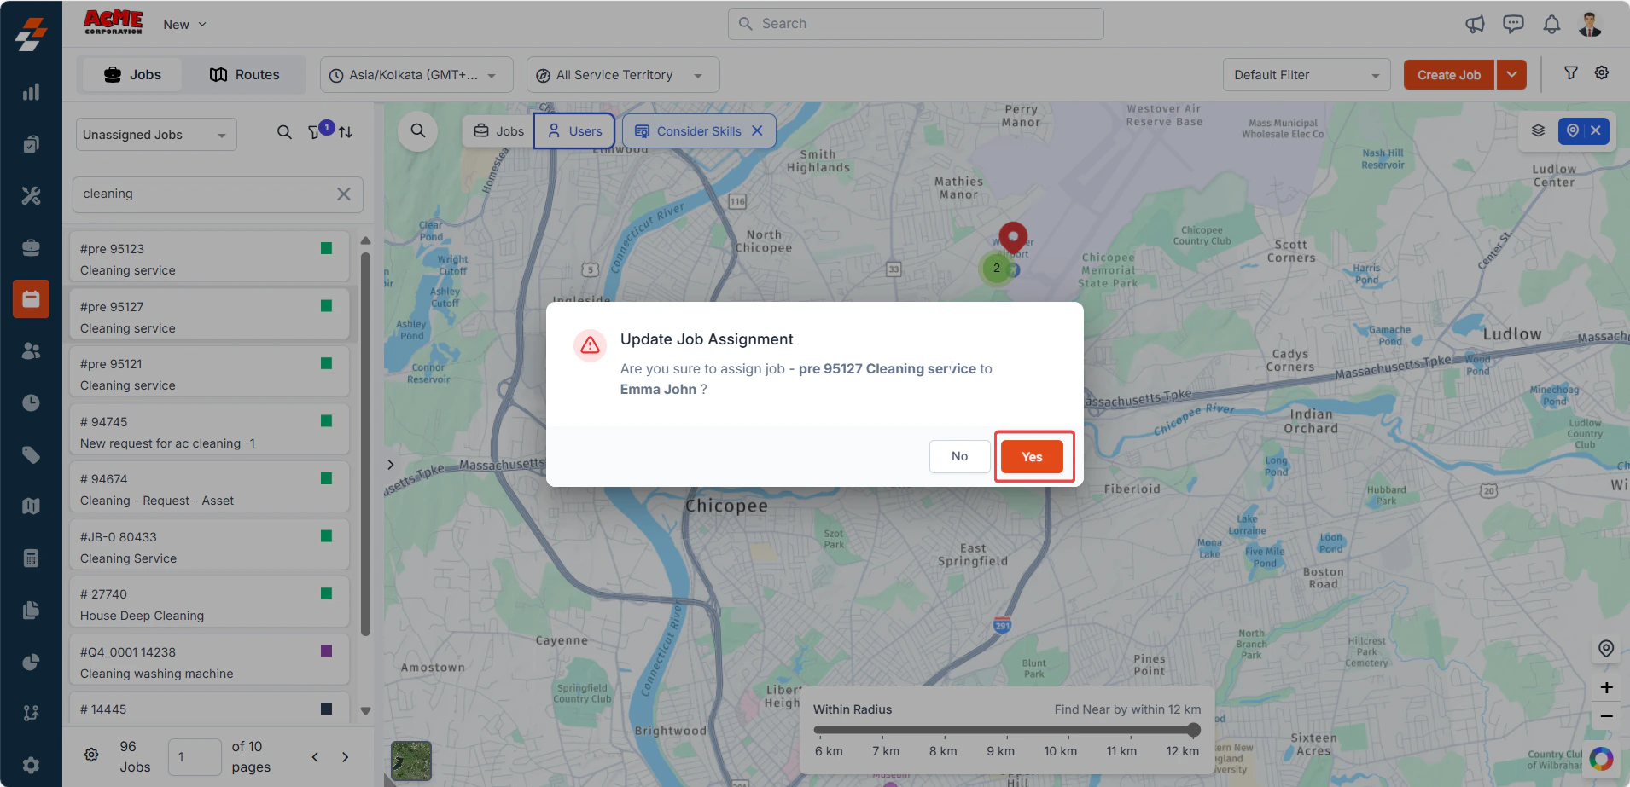Open the map search button
The image size is (1630, 787).
(x=418, y=131)
